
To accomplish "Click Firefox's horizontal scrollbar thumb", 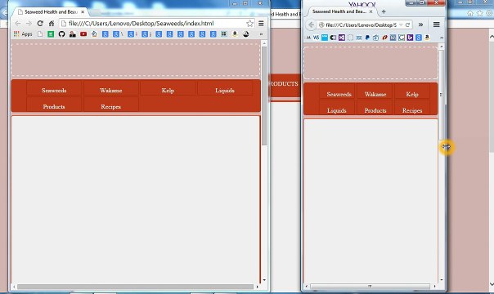I will pyautogui.click(x=370, y=287).
